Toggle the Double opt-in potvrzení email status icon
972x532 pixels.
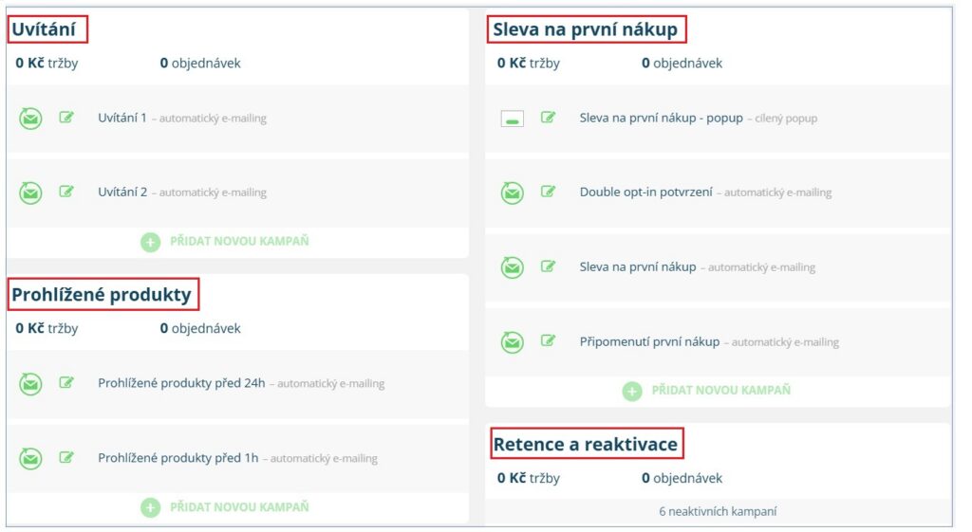(x=513, y=193)
